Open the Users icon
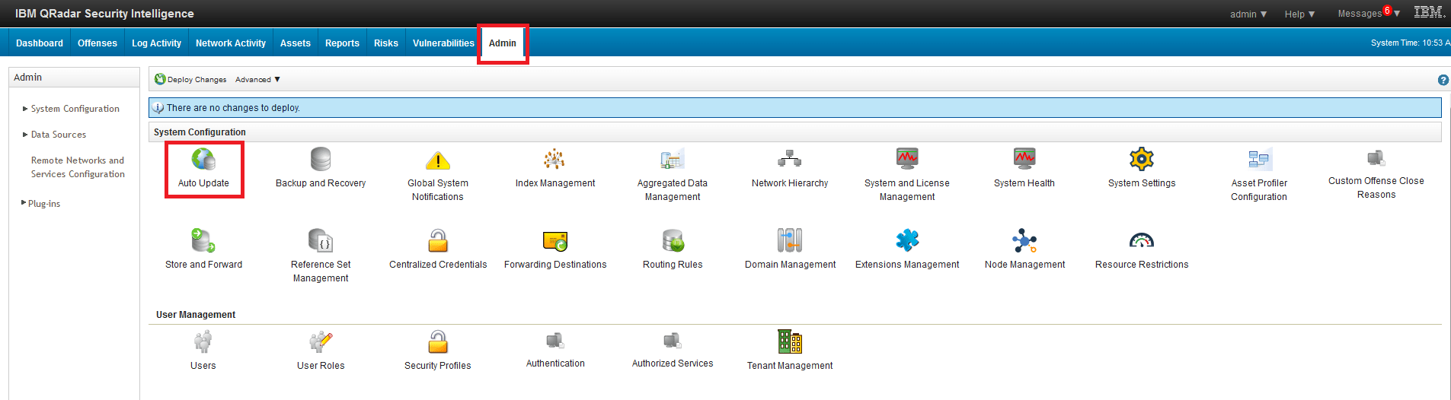This screenshot has width=1451, height=400. coord(203,342)
